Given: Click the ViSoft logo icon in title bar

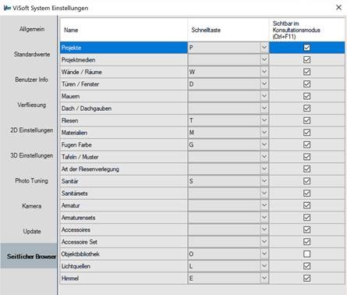Looking at the screenshot, I should click(7, 8).
